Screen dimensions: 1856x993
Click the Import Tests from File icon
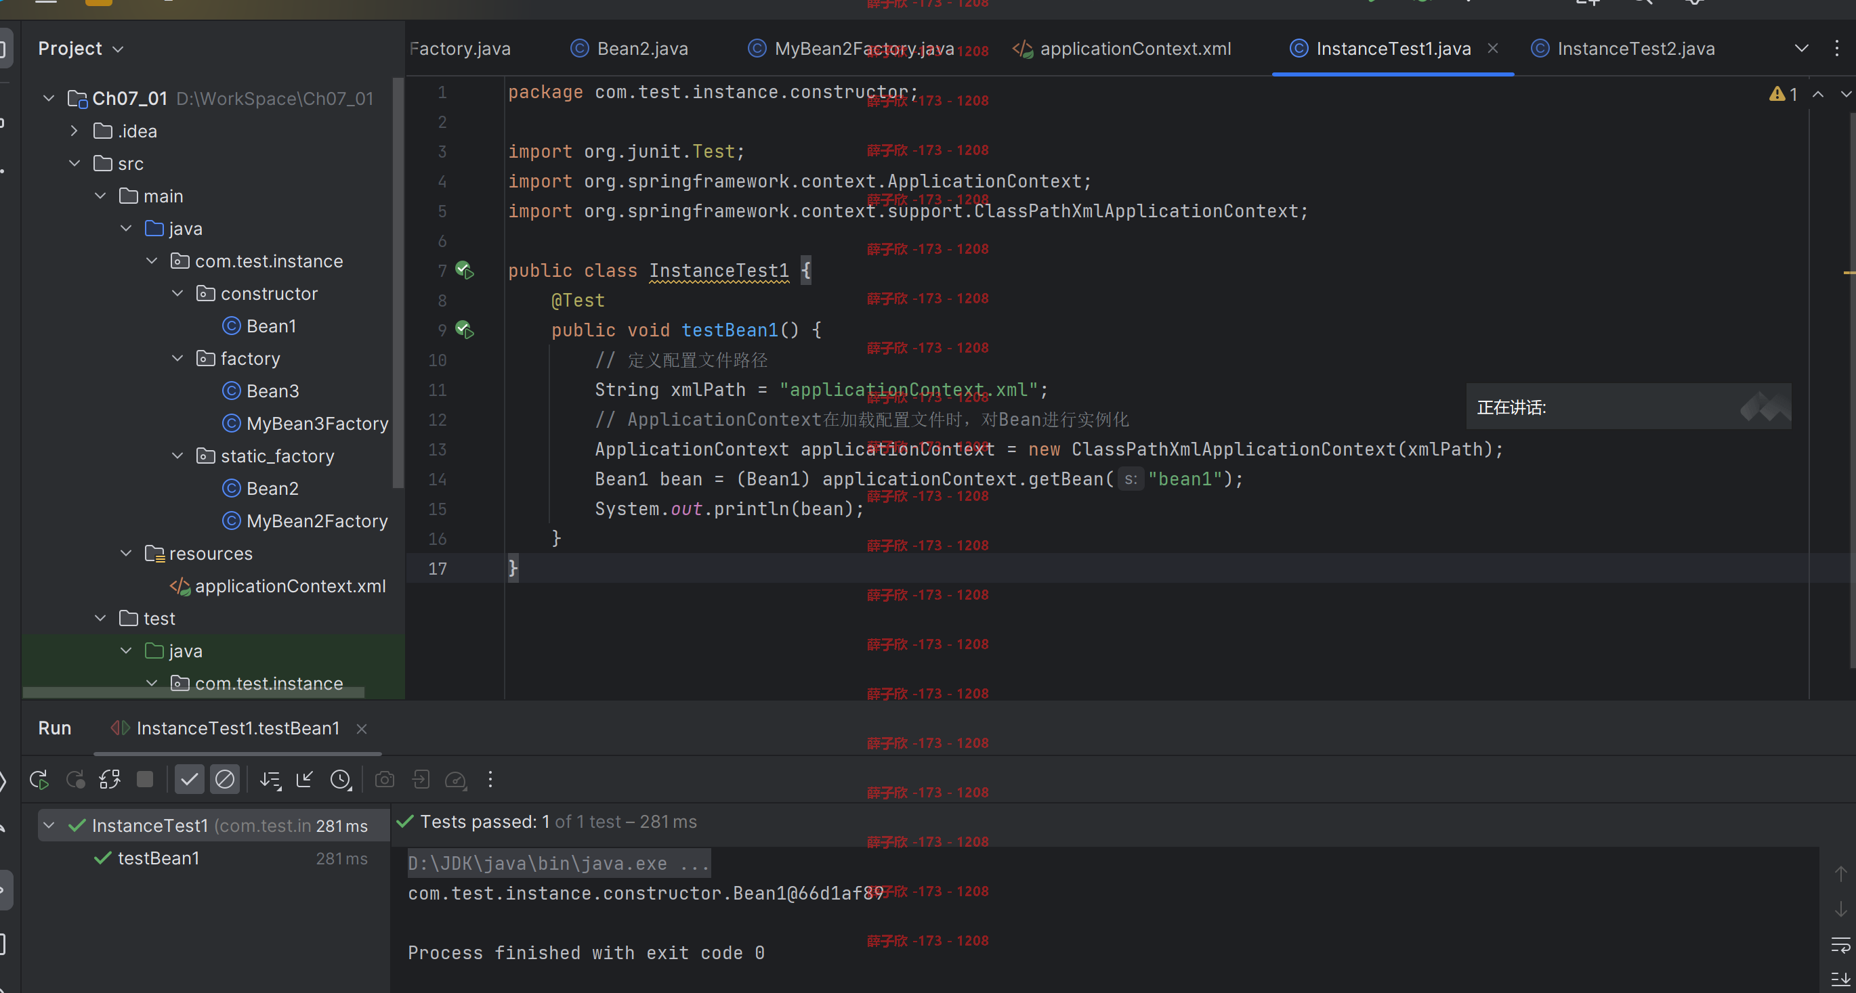[305, 780]
